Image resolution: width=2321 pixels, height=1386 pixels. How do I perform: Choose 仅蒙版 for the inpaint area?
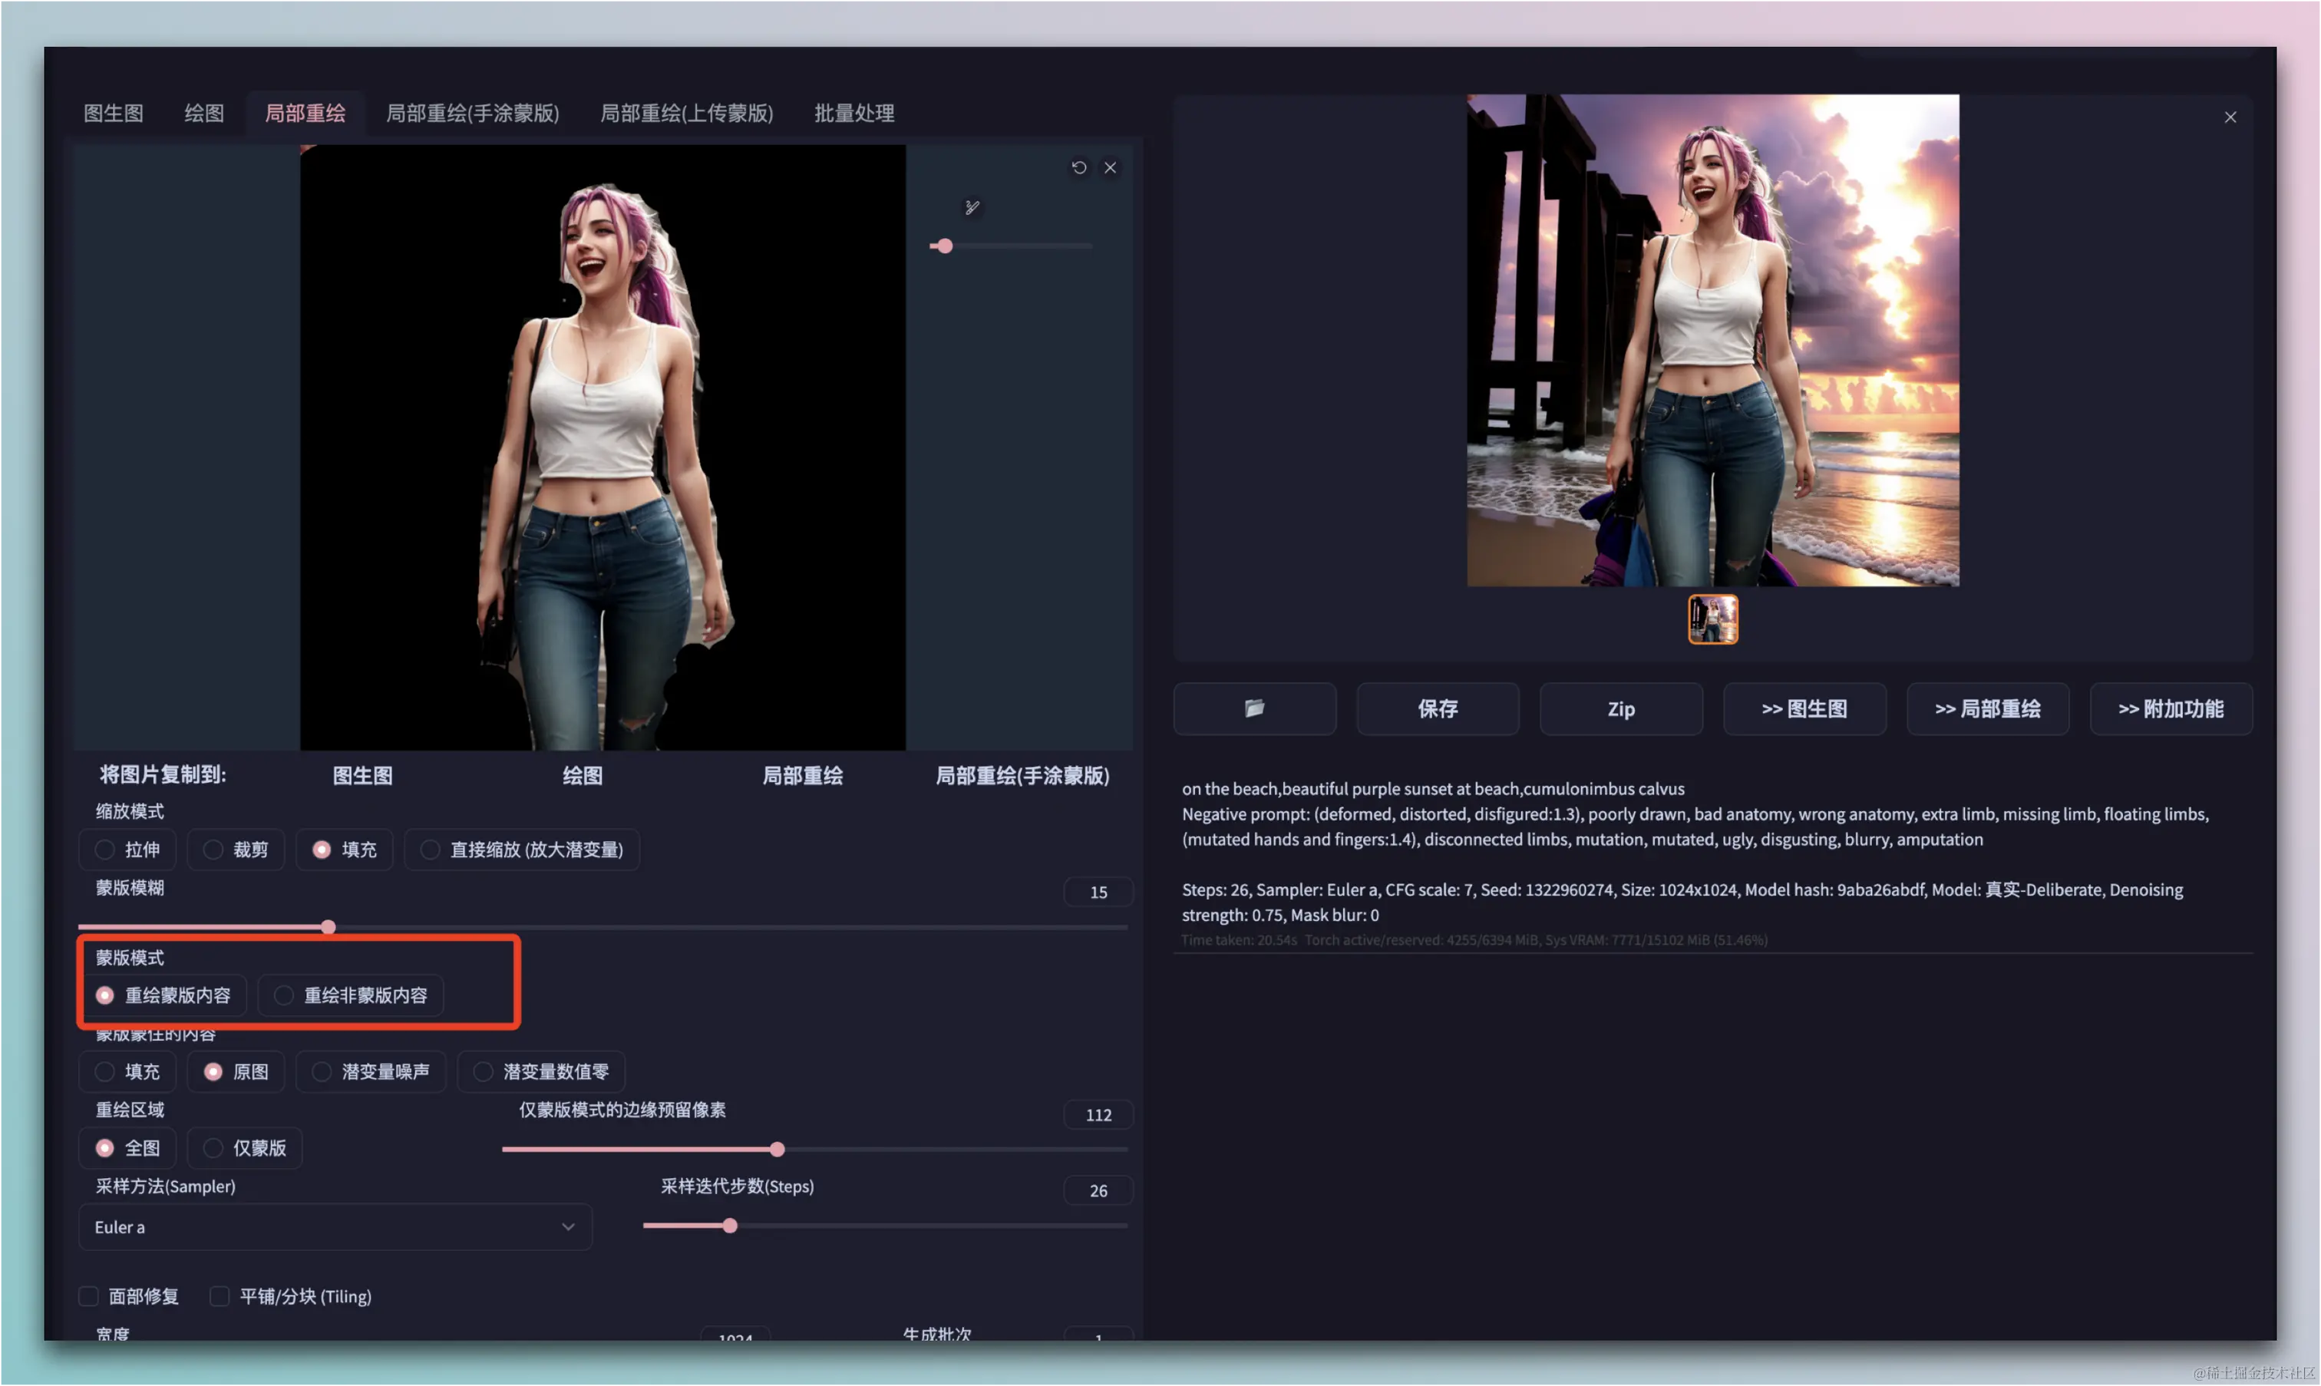(x=213, y=1147)
